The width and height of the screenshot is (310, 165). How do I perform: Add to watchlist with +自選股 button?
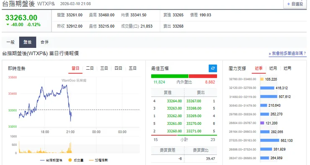(x=295, y=4)
